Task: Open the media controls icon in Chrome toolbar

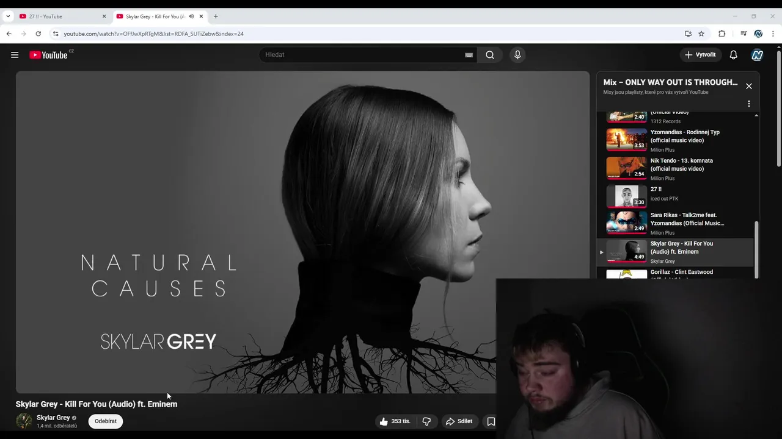Action: click(744, 34)
